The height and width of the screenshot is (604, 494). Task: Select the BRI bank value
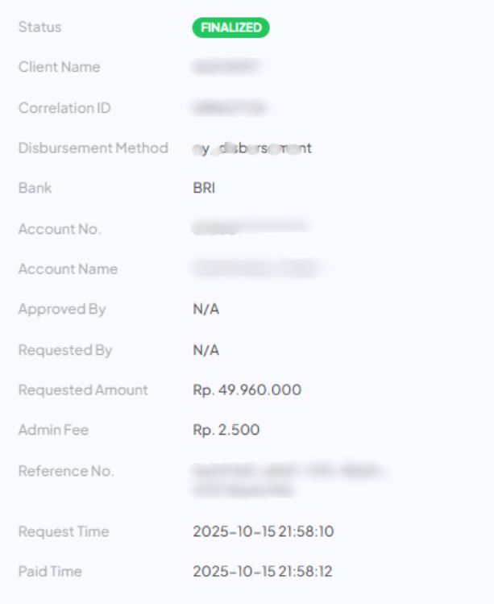coord(204,188)
